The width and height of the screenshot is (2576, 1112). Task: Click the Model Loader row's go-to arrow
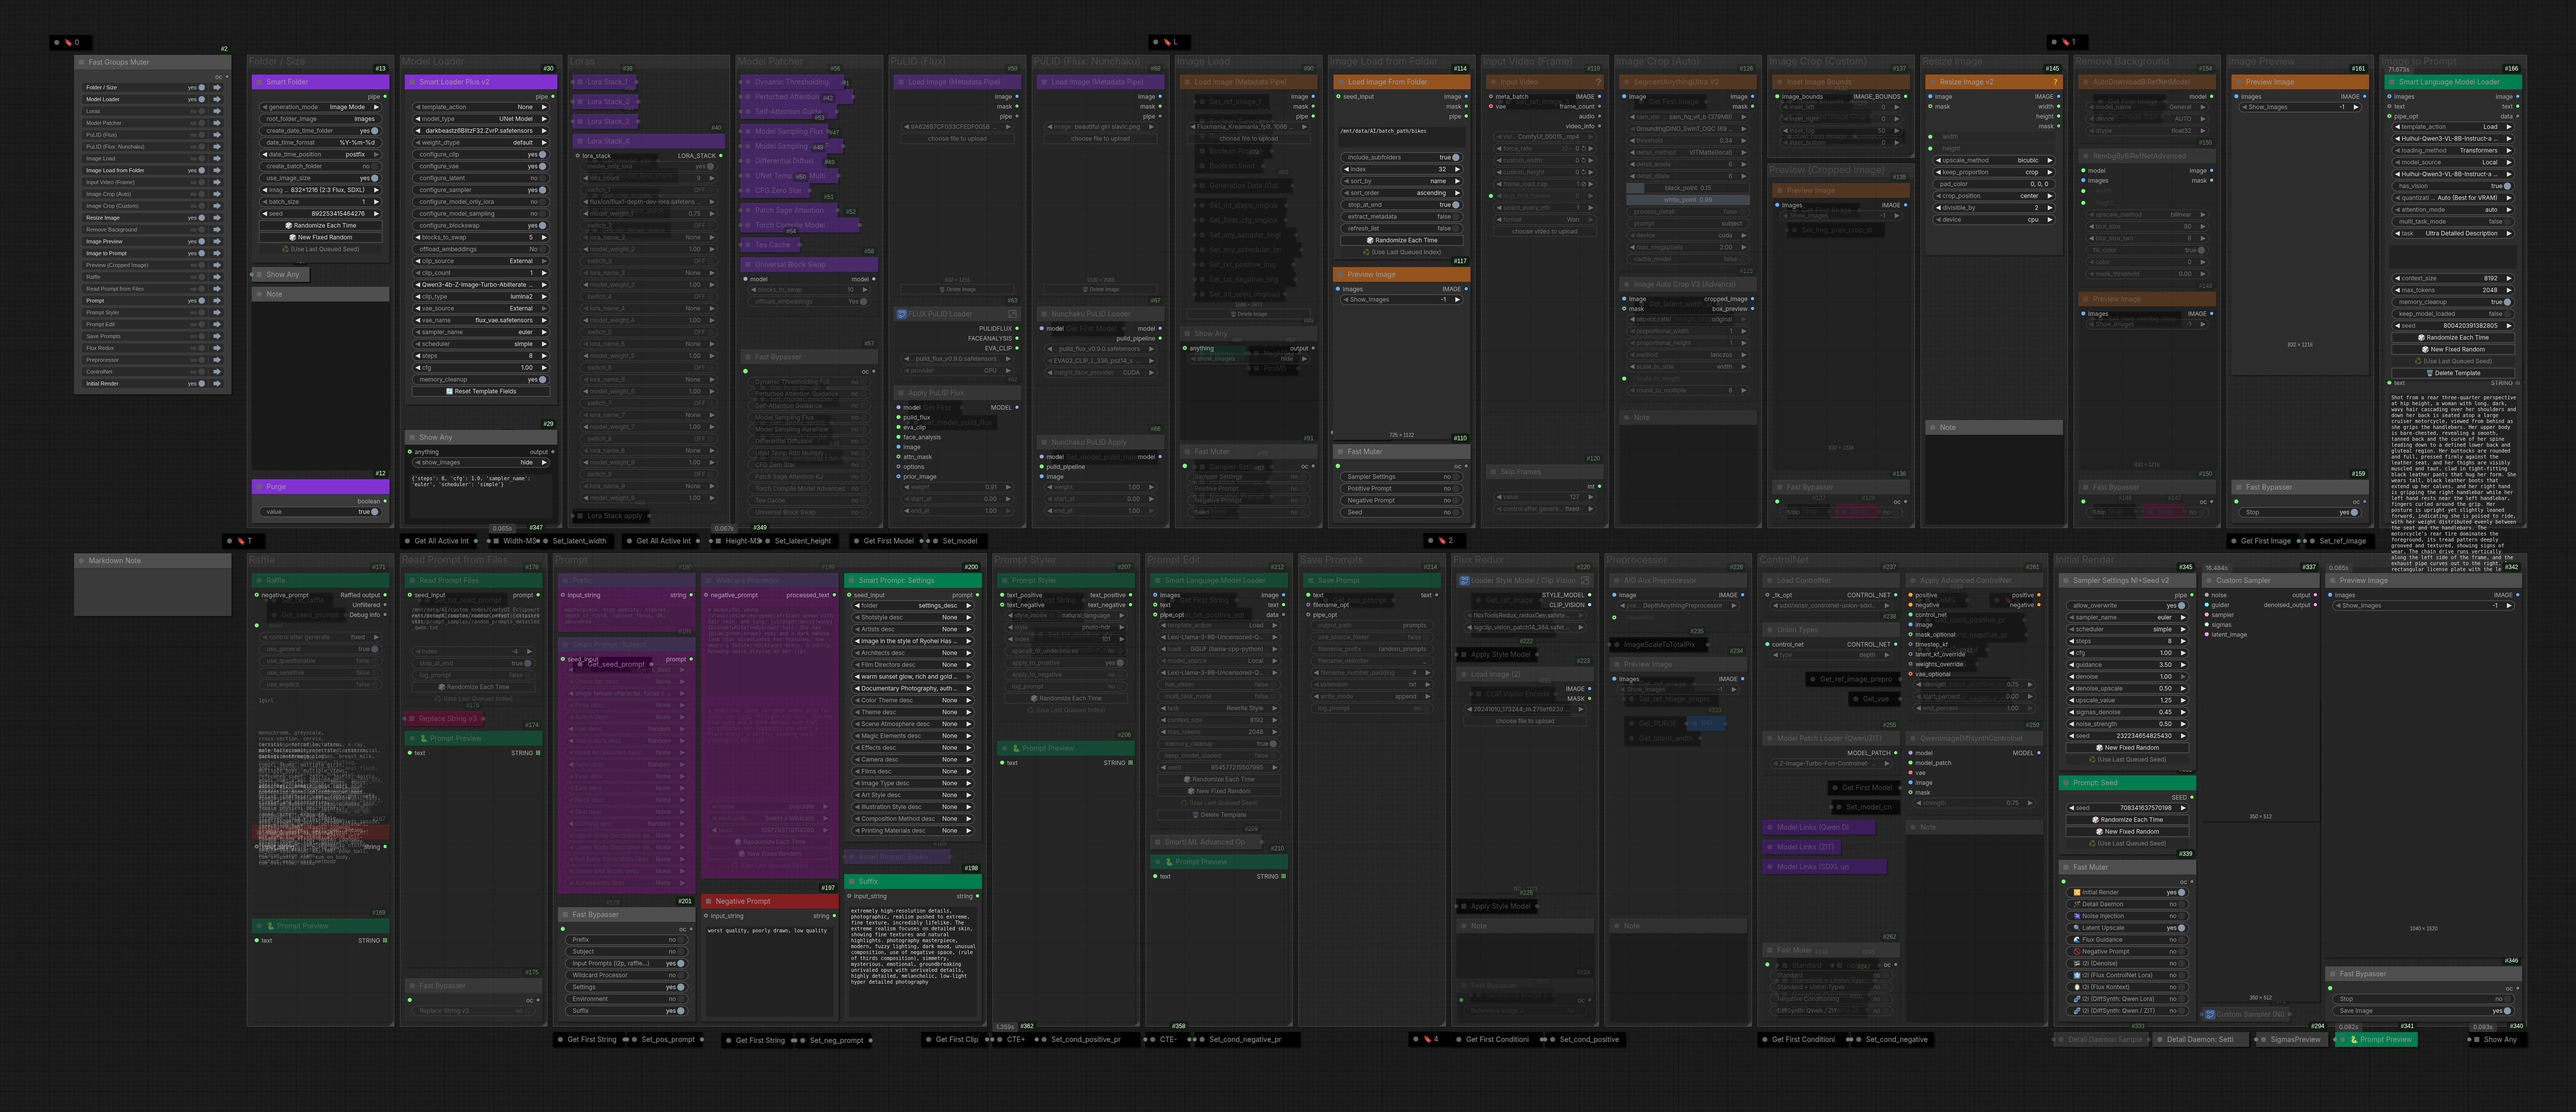pyautogui.click(x=217, y=99)
